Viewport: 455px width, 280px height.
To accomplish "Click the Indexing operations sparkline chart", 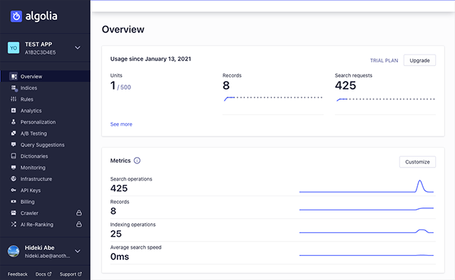I will (x=367, y=231).
